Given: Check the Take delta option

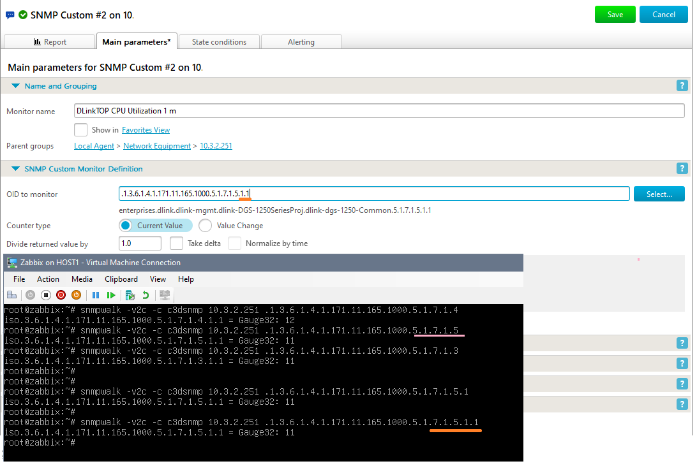Looking at the screenshot, I should 177,244.
